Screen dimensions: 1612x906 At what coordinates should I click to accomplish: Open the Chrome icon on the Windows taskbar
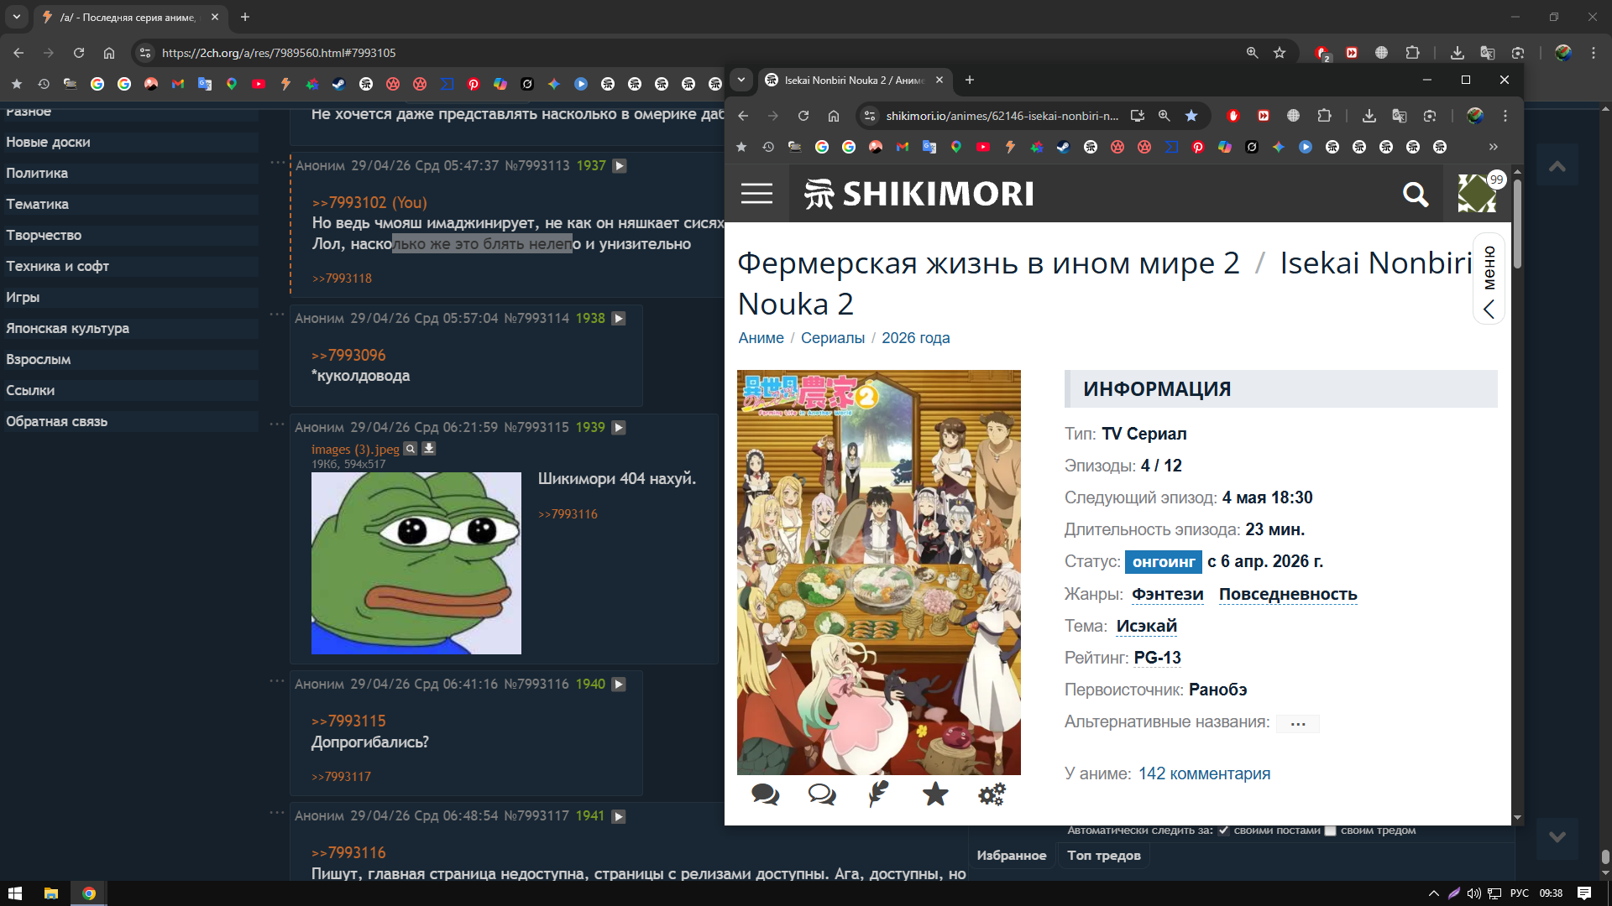(x=89, y=893)
